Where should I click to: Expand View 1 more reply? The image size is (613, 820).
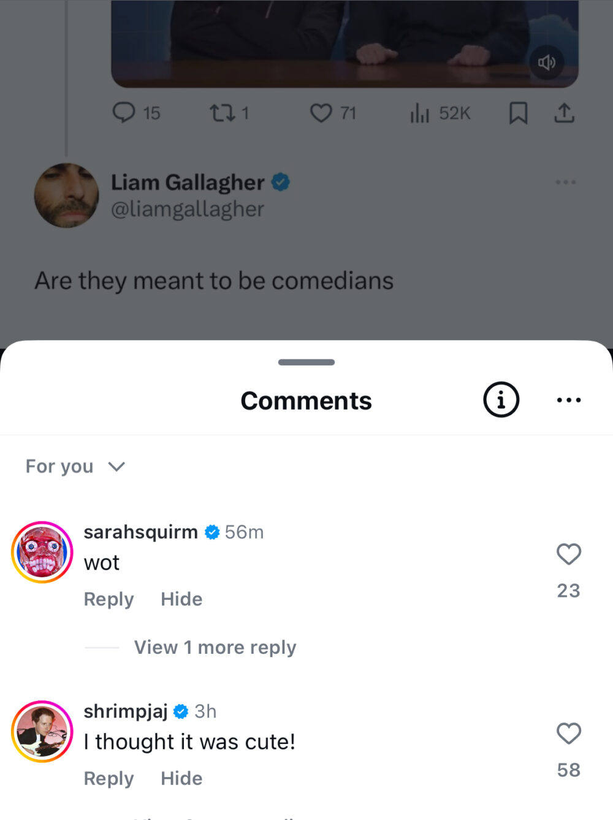(215, 647)
